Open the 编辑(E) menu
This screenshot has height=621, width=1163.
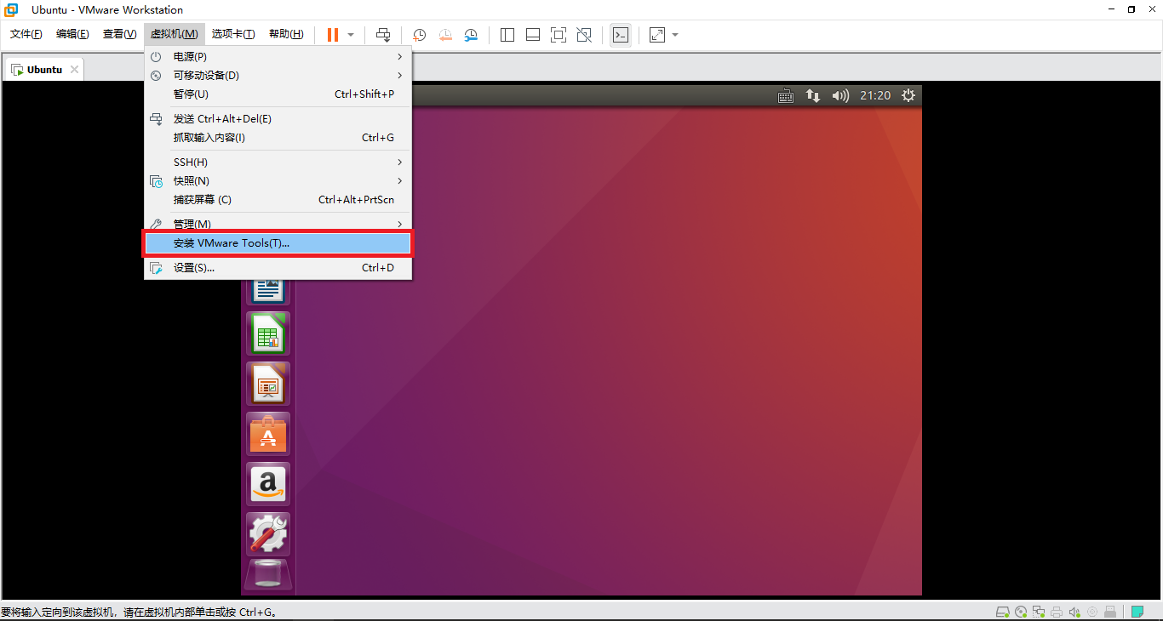coord(72,34)
